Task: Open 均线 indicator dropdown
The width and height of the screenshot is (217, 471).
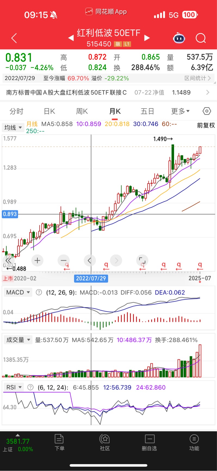Action: (x=13, y=127)
